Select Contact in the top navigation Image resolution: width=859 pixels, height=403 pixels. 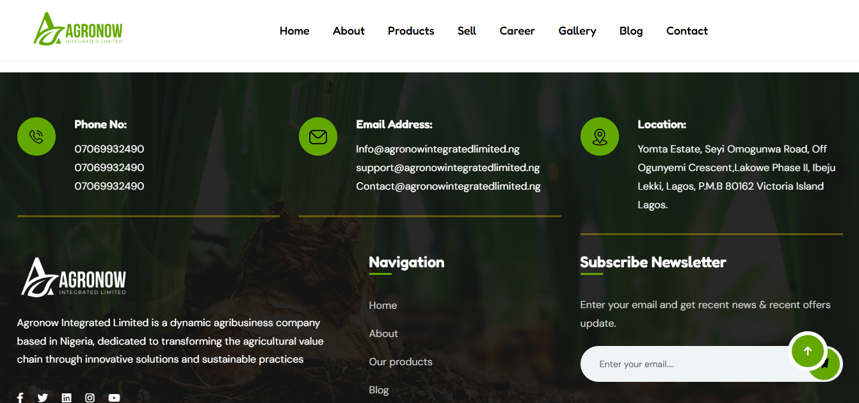pos(687,31)
